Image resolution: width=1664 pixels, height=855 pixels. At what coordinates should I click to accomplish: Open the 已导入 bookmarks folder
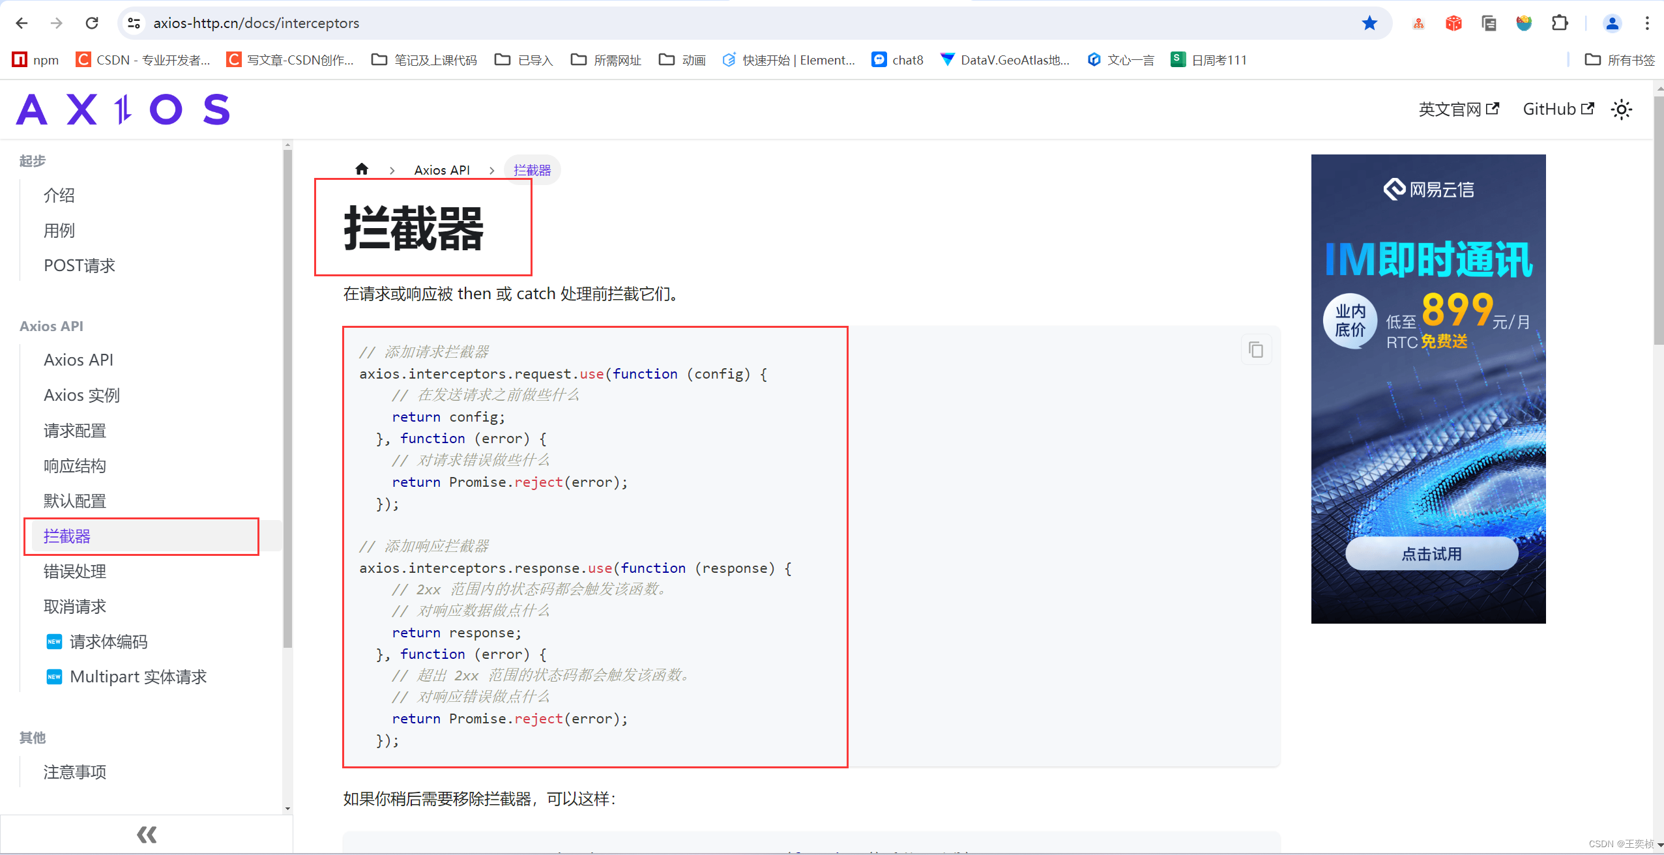pyautogui.click(x=522, y=59)
